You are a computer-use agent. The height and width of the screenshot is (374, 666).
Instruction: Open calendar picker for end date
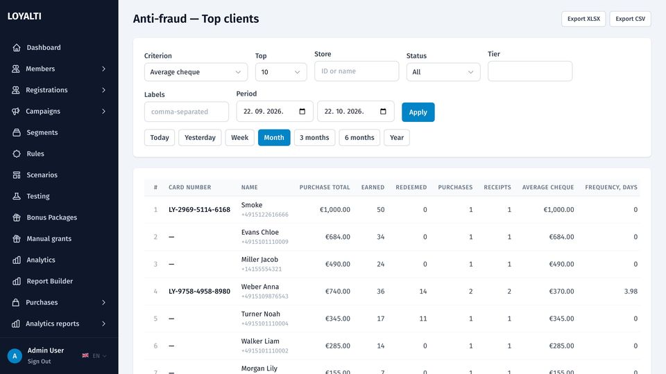tap(383, 111)
